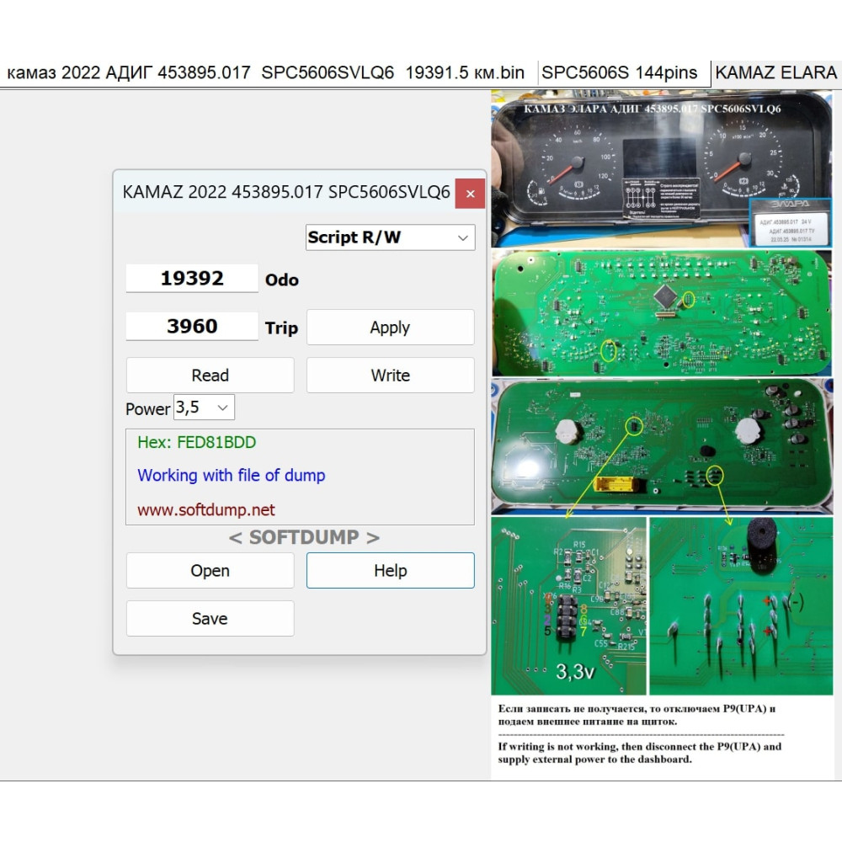842x842 pixels.
Task: Switch to the KAMAZ ELARA tab
Action: (x=775, y=72)
